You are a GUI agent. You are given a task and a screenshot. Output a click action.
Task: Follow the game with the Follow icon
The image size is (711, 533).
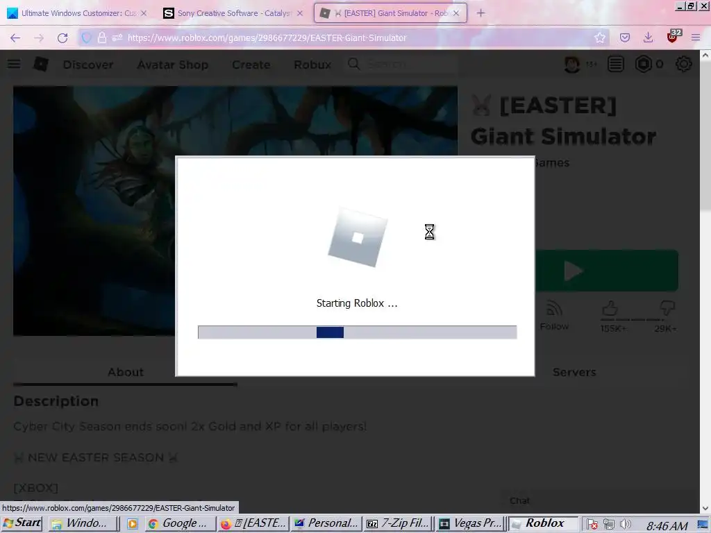click(x=554, y=316)
